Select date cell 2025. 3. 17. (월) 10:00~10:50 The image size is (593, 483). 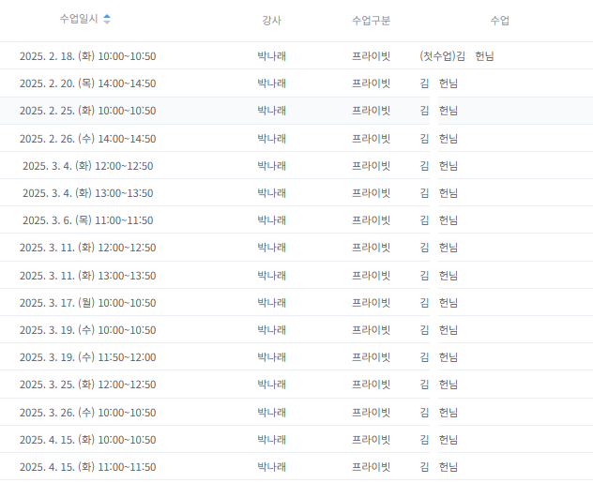pos(88,303)
